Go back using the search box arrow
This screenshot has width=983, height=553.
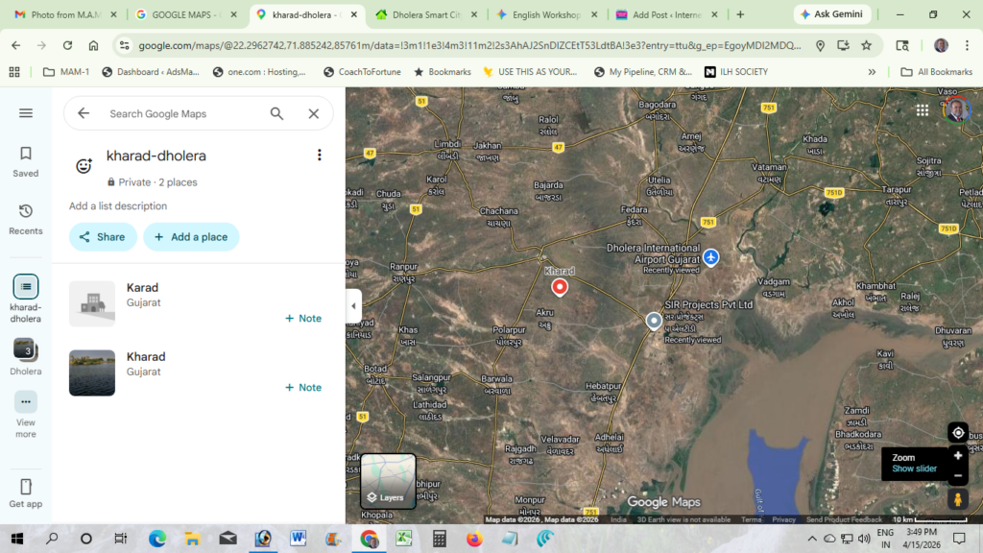coord(84,113)
